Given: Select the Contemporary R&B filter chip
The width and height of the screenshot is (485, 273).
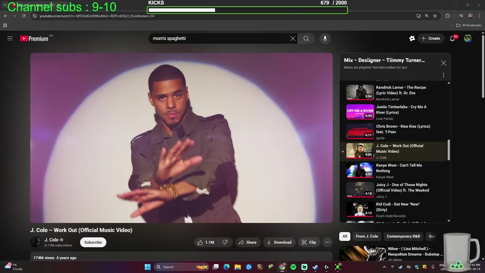Looking at the screenshot, I should coord(403,236).
